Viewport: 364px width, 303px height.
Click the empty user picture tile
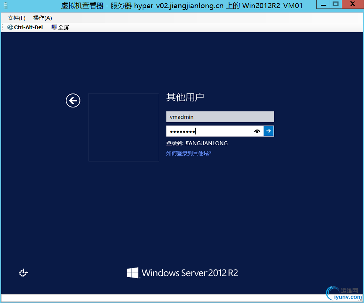(124, 127)
